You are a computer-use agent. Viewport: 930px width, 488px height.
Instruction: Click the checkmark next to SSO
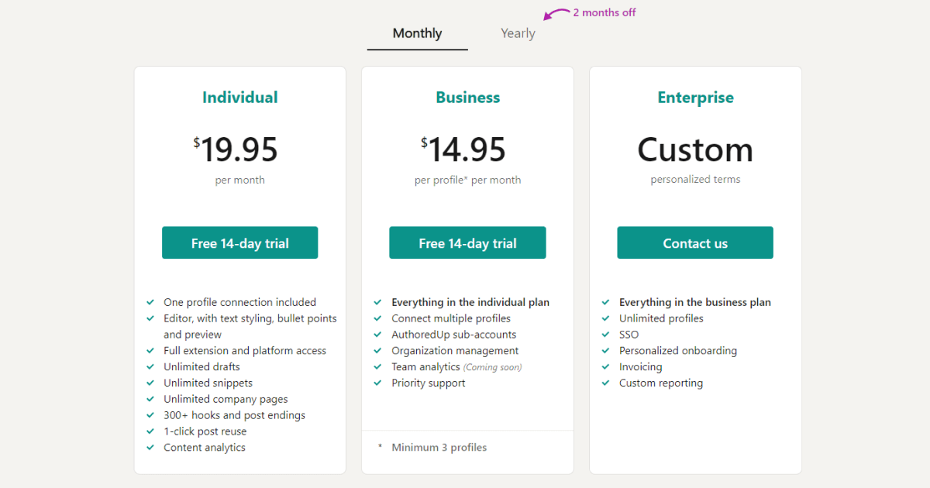(x=605, y=335)
